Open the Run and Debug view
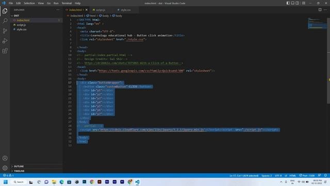 (x=5, y=41)
